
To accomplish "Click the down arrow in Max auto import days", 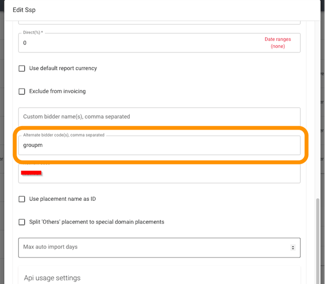I will [293, 249].
